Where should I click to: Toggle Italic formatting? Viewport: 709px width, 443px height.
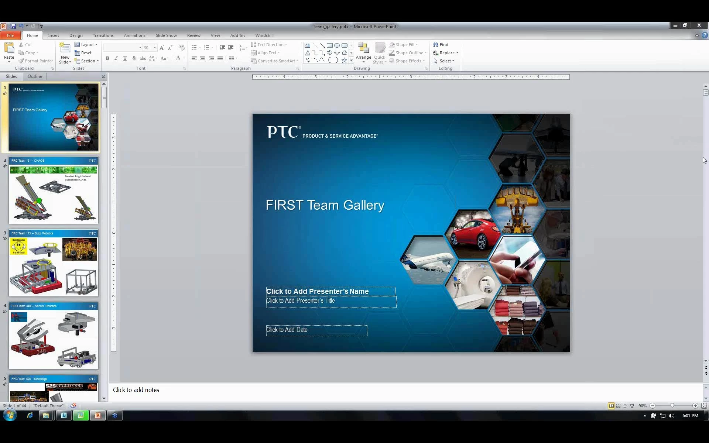coord(116,58)
